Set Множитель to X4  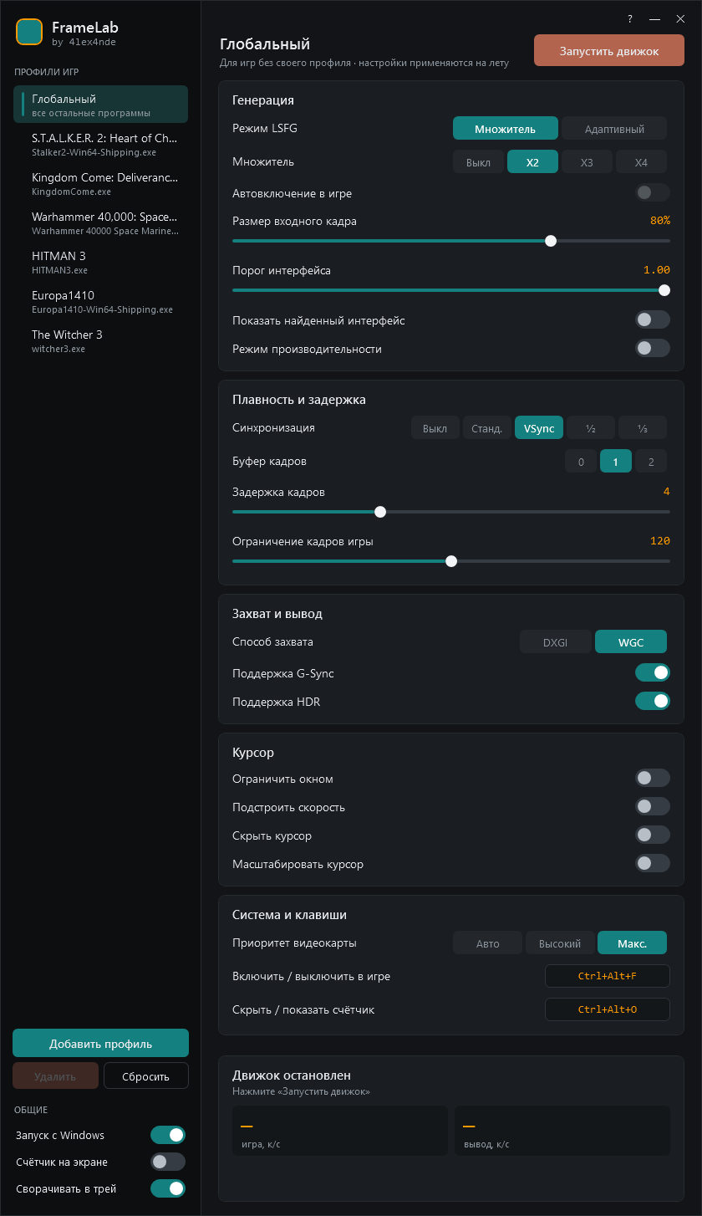click(641, 162)
